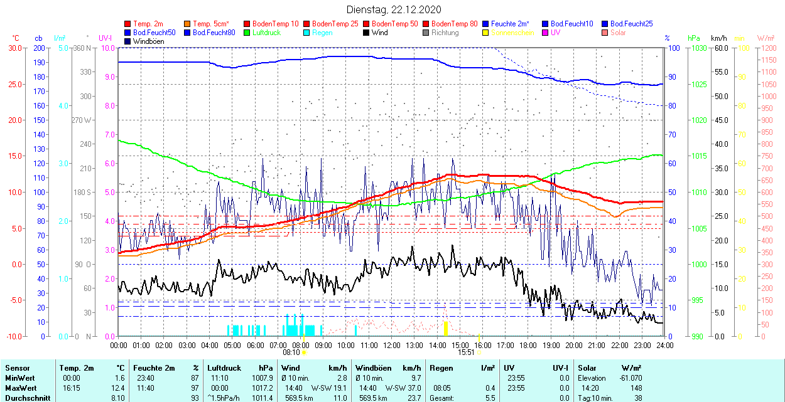Click the 08:10 sunrise time marker
This screenshot has height=402, width=785.
[x=291, y=352]
